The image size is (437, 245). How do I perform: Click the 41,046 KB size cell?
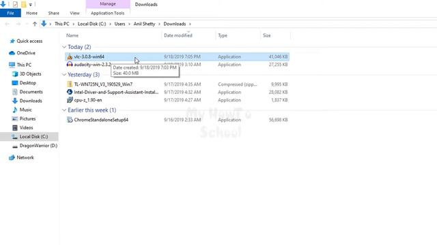pos(278,56)
